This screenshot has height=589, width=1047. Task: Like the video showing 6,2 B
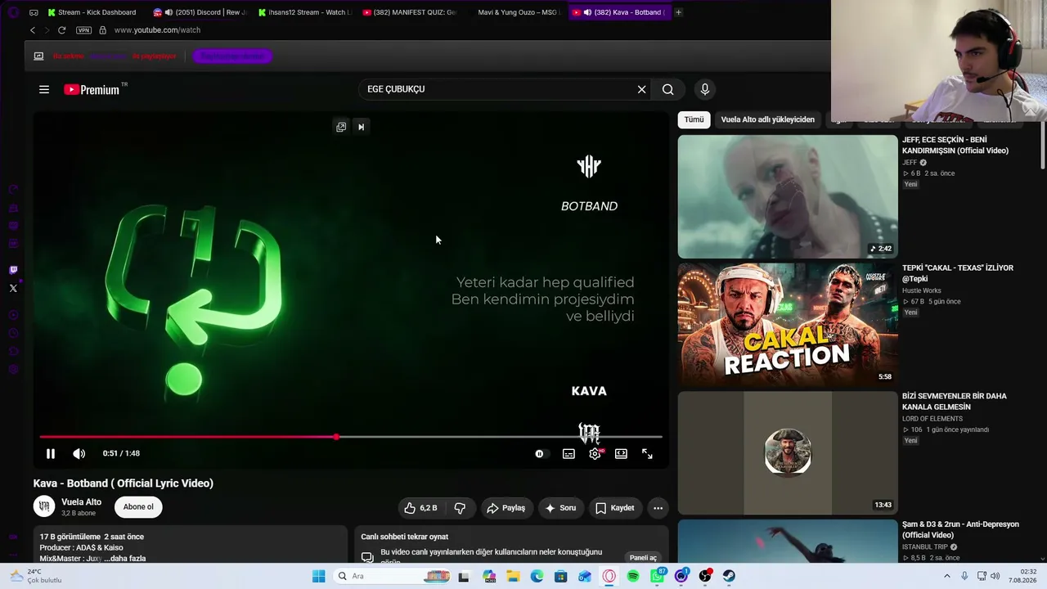pyautogui.click(x=420, y=508)
